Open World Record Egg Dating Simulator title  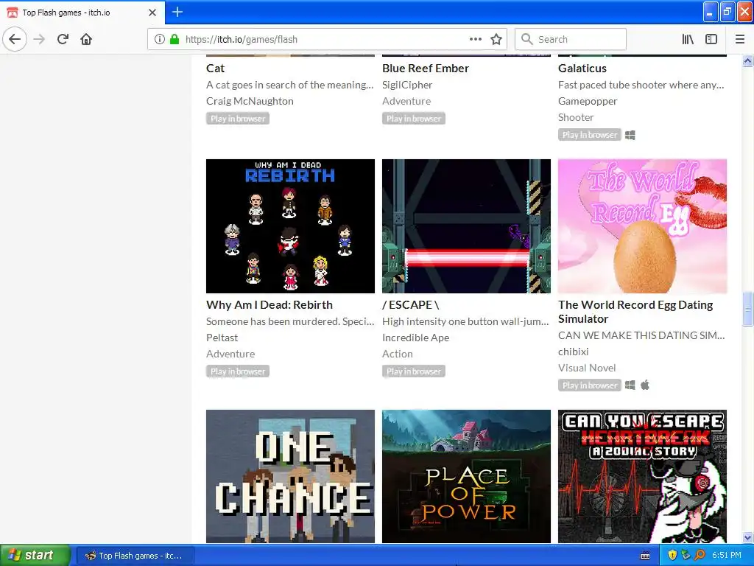pos(635,312)
